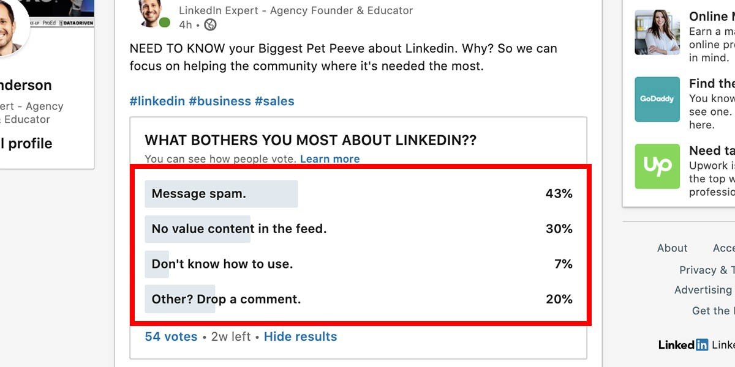Select 'Don't know how to use.' option
Image resolution: width=735 pixels, height=367 pixels.
pyautogui.click(x=359, y=264)
